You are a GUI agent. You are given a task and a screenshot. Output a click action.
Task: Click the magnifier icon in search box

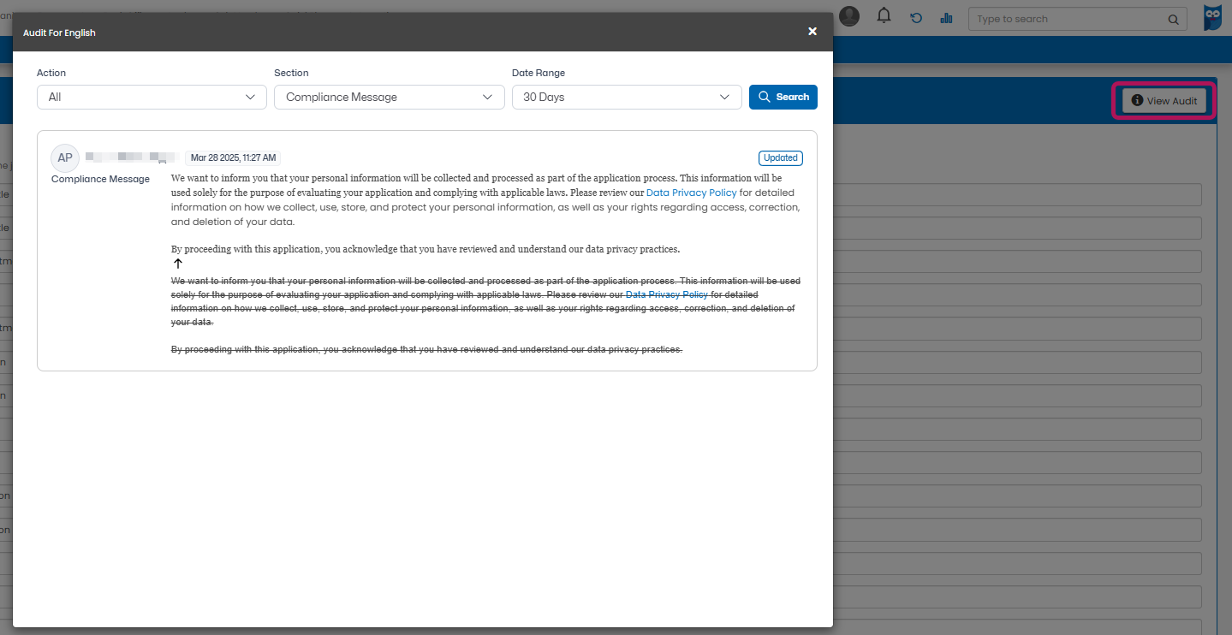pyautogui.click(x=1173, y=20)
